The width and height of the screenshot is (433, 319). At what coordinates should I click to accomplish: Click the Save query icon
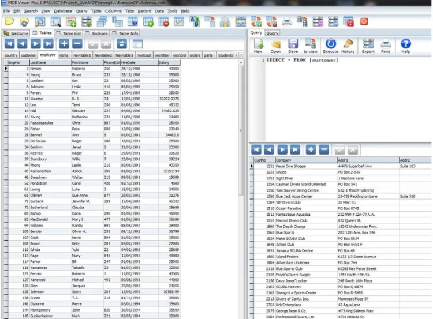click(293, 45)
